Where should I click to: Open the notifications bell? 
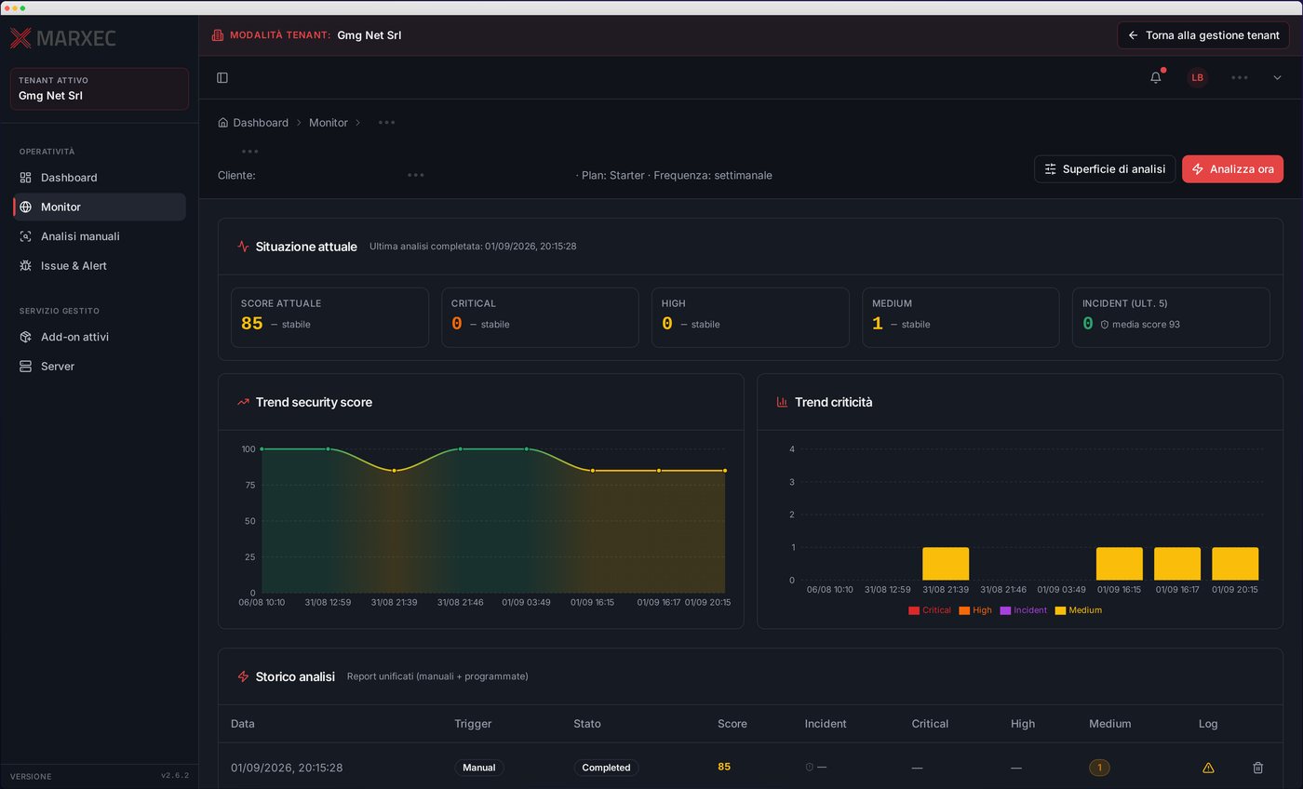pyautogui.click(x=1156, y=78)
